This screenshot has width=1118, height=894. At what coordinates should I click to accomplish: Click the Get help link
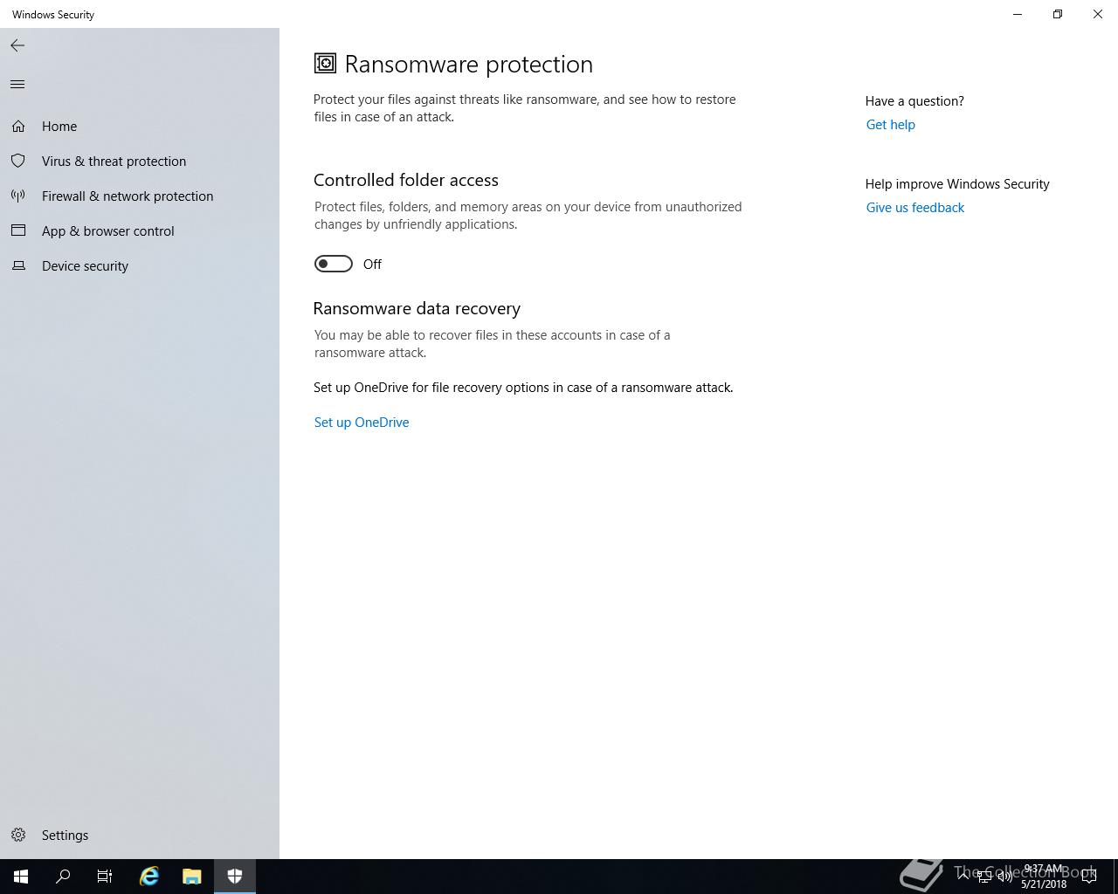point(891,125)
